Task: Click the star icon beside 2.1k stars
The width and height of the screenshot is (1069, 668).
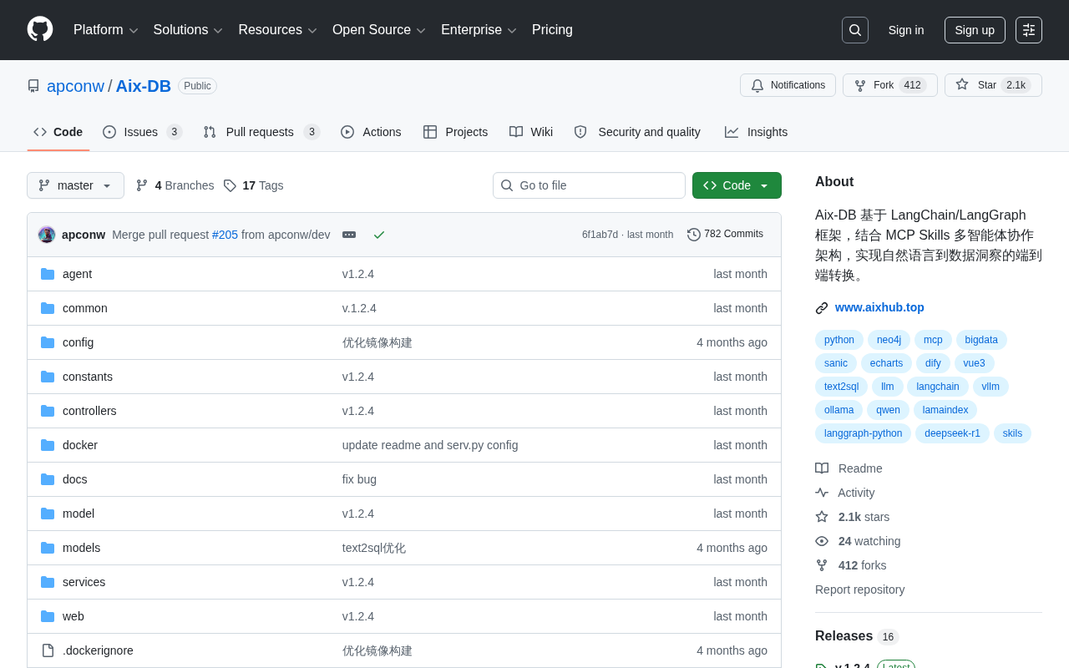Action: pyautogui.click(x=822, y=517)
